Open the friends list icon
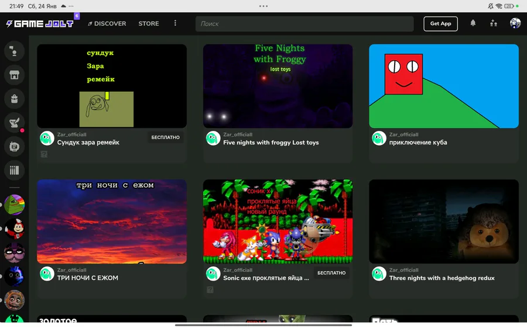 point(494,23)
